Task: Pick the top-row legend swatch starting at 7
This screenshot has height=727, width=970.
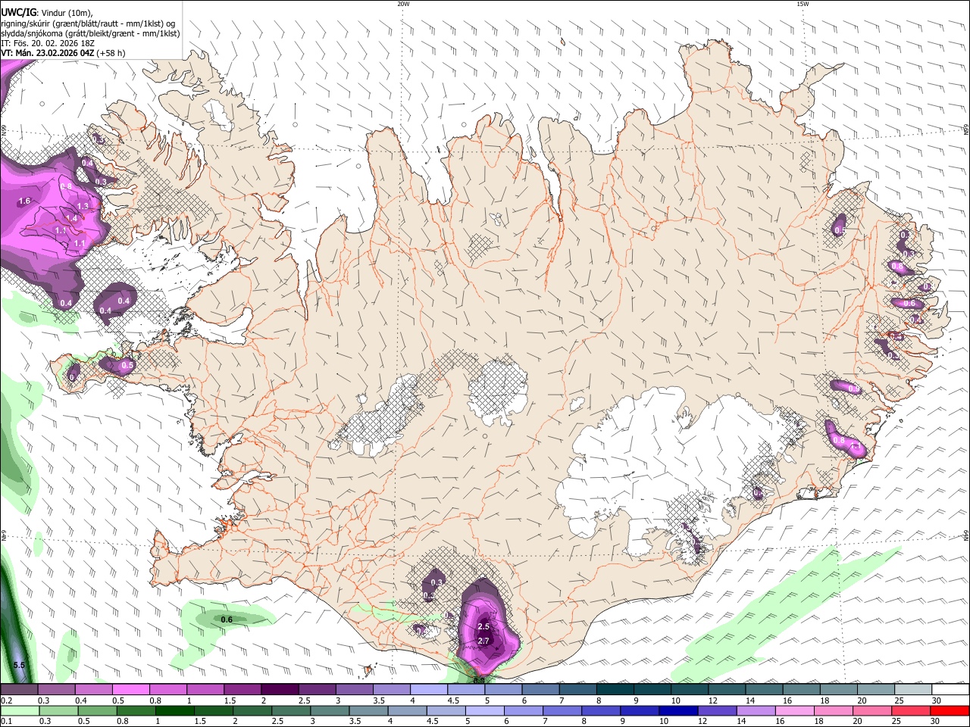Action: (x=577, y=690)
